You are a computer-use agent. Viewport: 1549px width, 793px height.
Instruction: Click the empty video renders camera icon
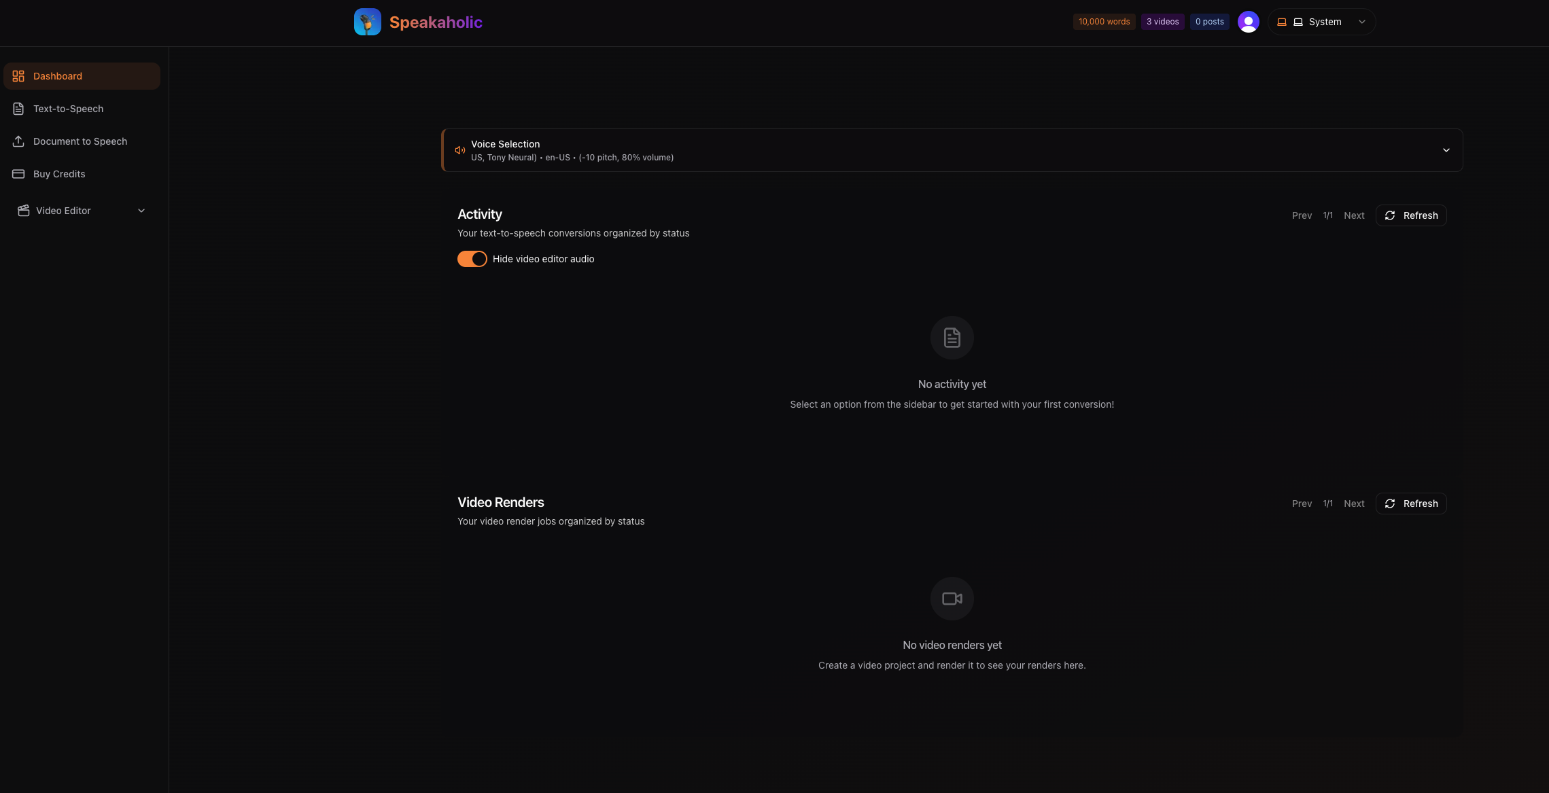coord(952,599)
